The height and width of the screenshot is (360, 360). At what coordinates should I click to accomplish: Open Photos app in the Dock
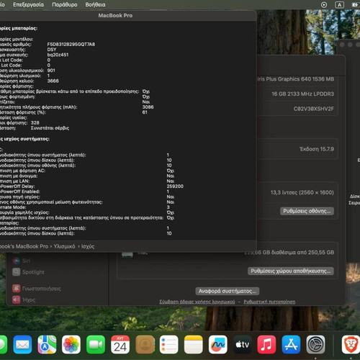point(71,345)
